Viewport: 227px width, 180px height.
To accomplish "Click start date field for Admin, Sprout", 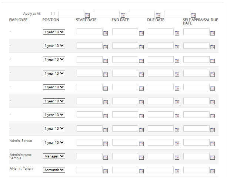I will tap(89, 142).
